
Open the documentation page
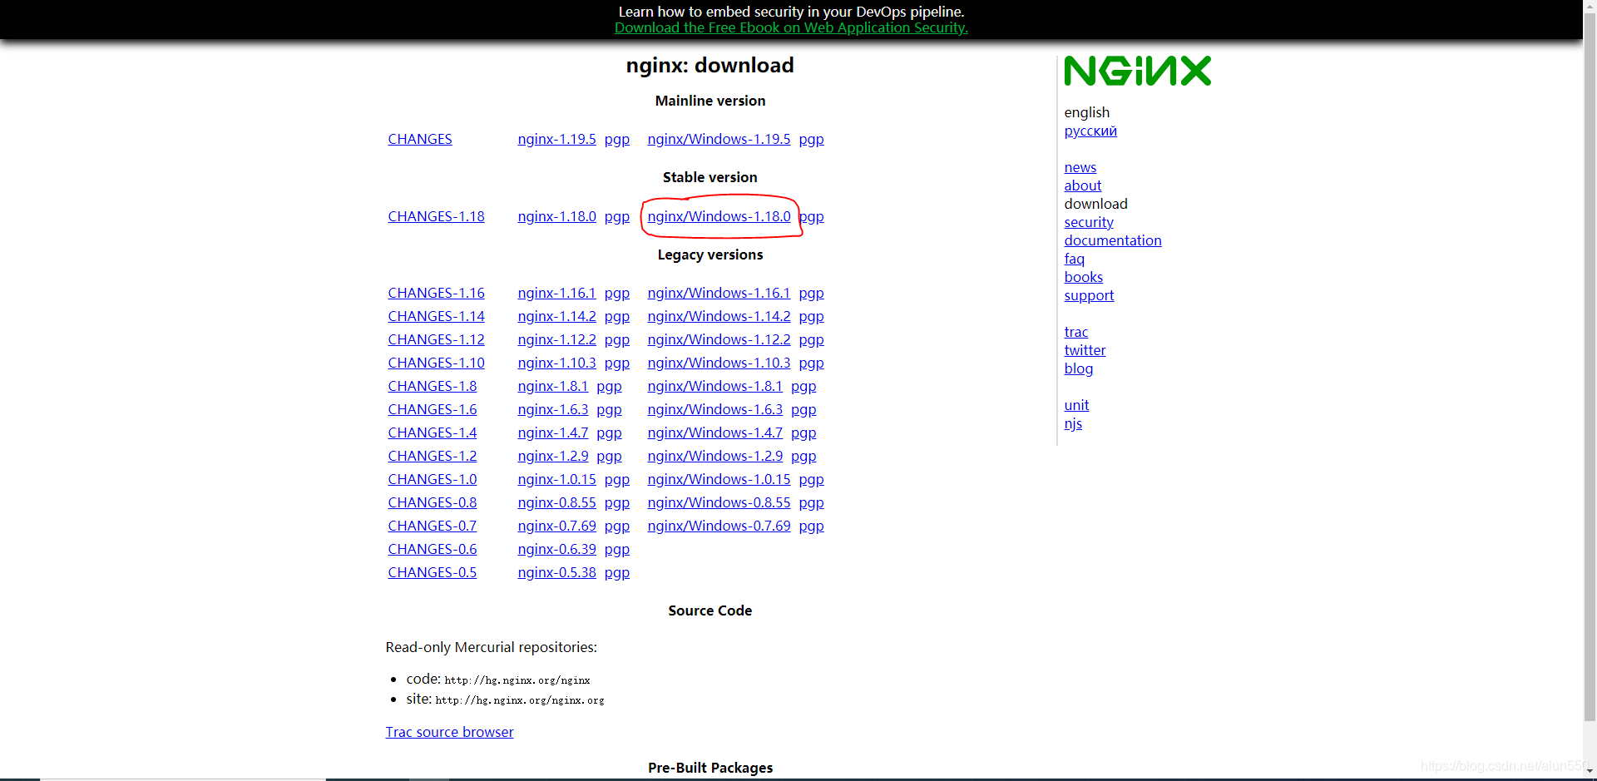pyautogui.click(x=1113, y=240)
